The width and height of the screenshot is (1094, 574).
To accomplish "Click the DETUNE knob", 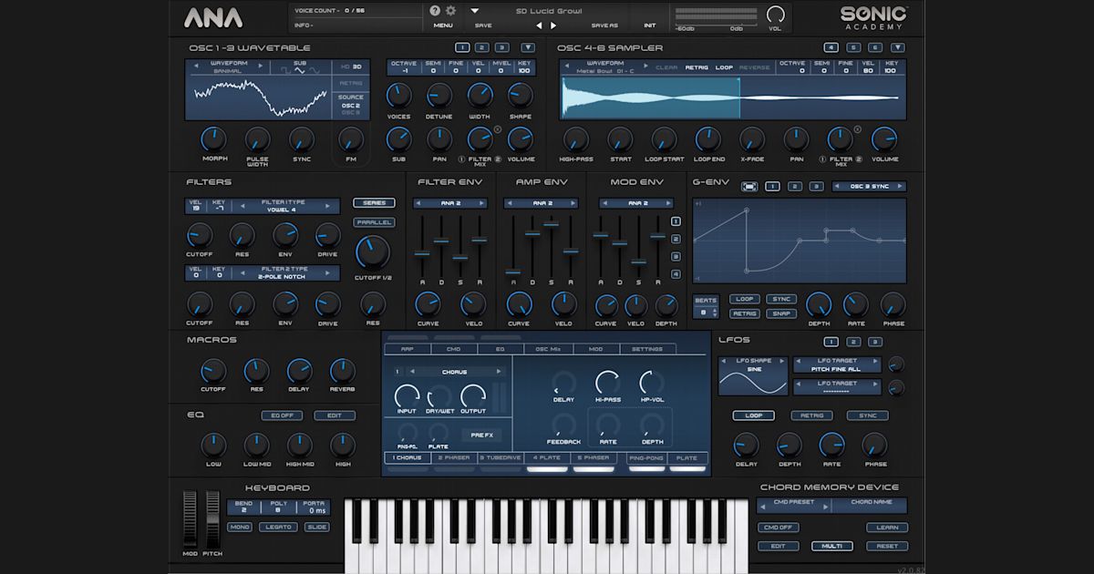I will (x=439, y=95).
